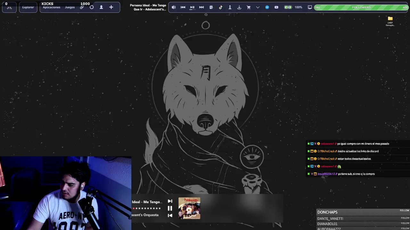Viewport: 410px width, 230px height.
Task: Click the album cover thumbnail
Action: [189, 208]
